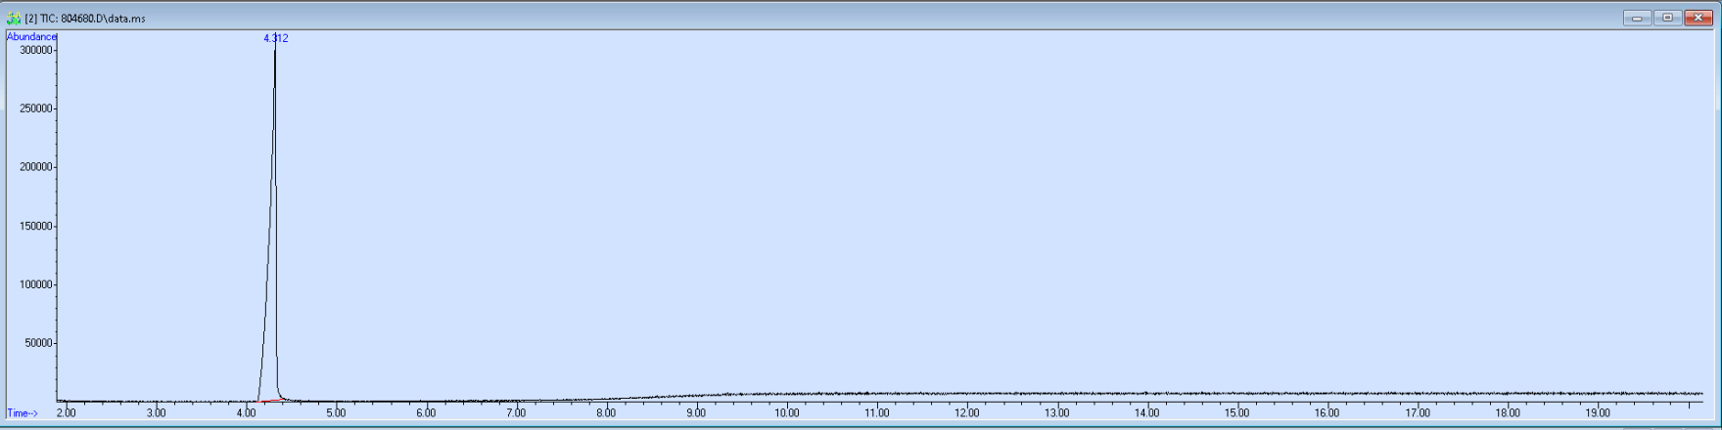Click the 50000 abundance tick label
The image size is (1722, 430).
click(40, 343)
